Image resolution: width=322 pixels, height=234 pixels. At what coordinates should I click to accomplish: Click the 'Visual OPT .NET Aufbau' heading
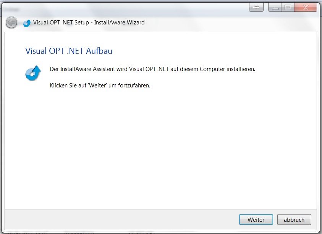[69, 51]
